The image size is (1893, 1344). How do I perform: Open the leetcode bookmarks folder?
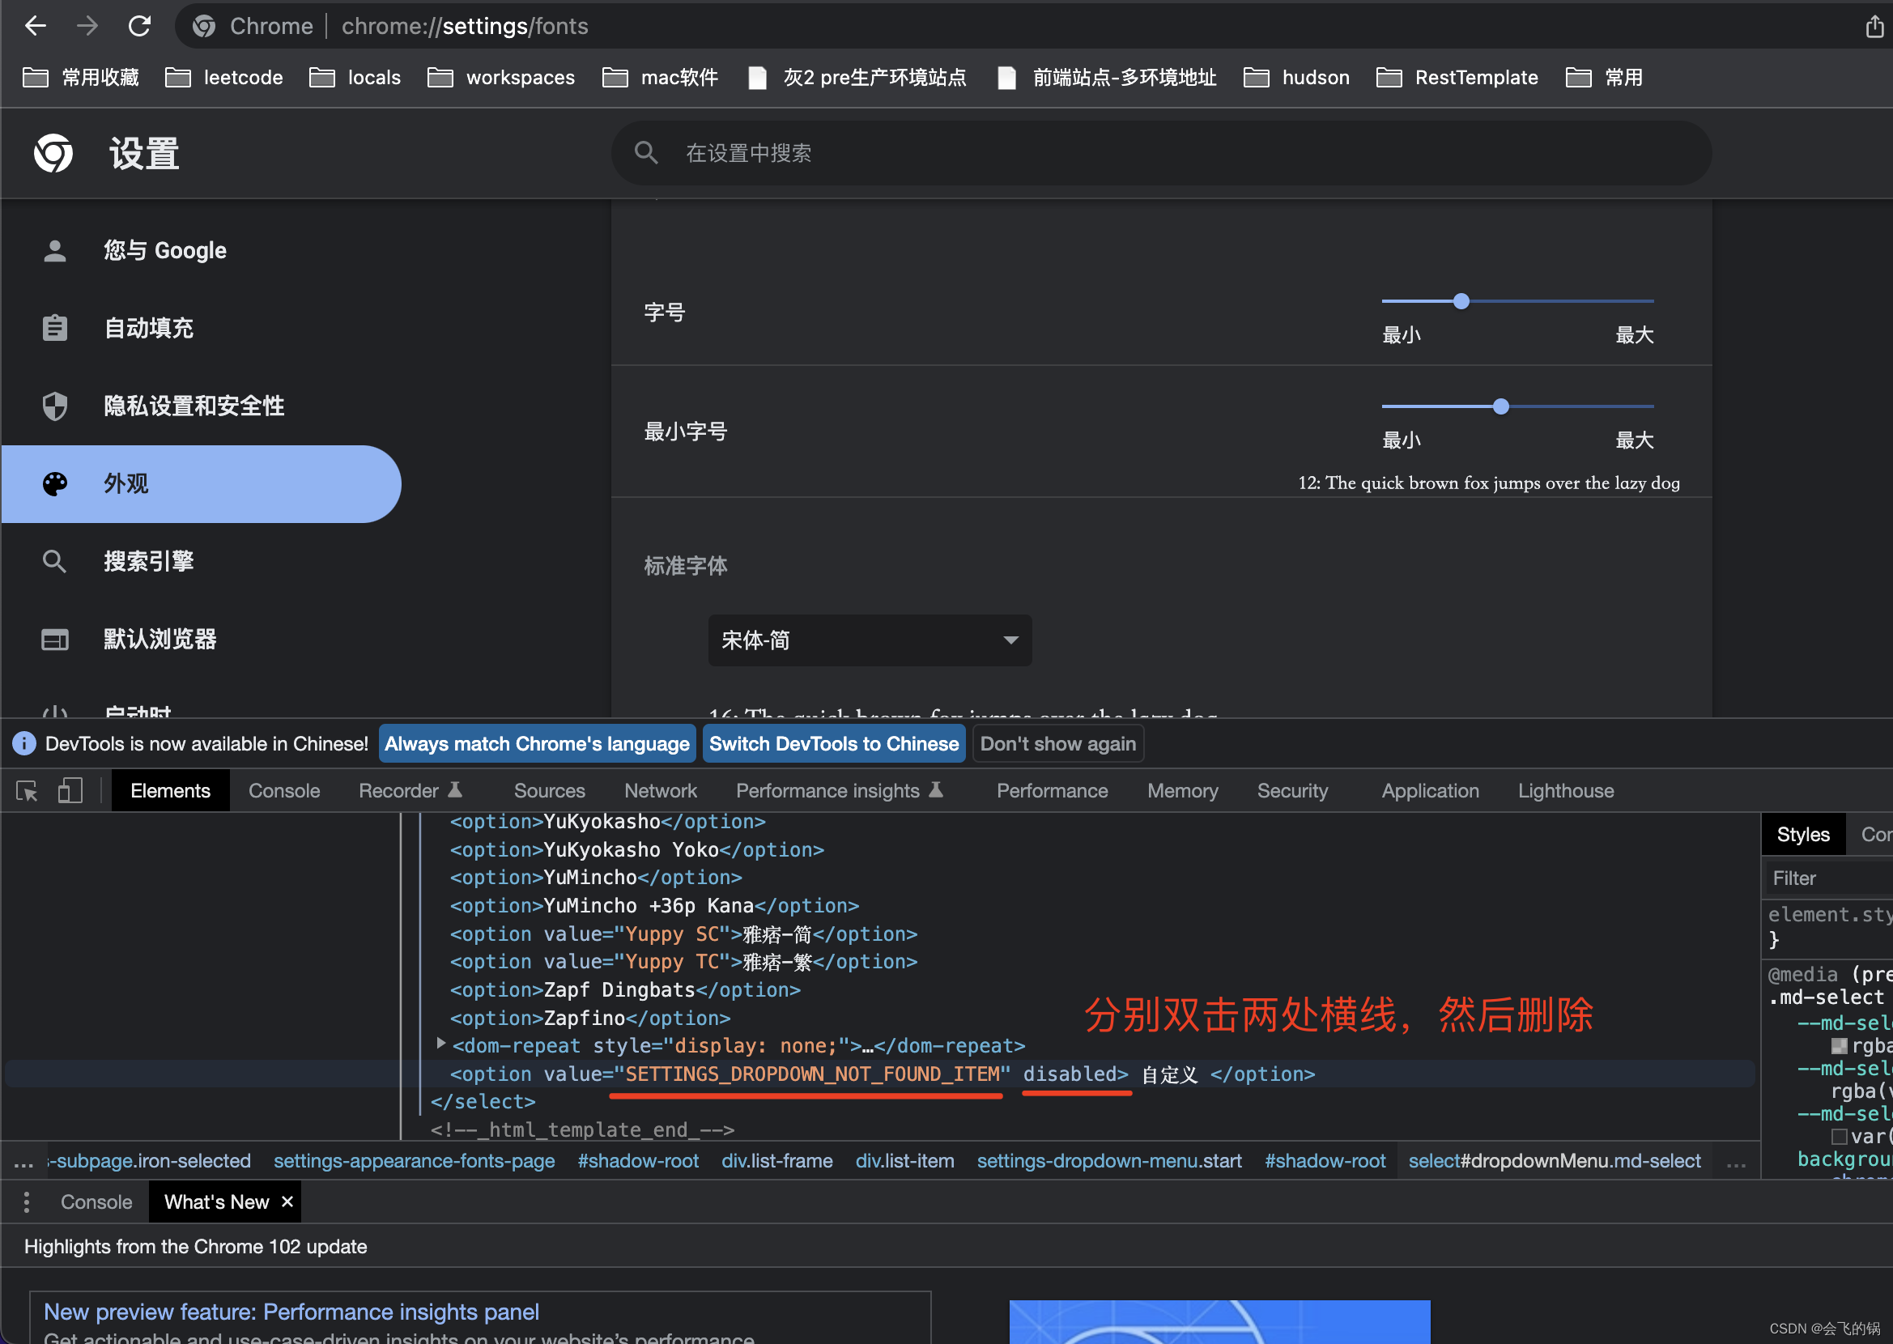click(x=224, y=78)
